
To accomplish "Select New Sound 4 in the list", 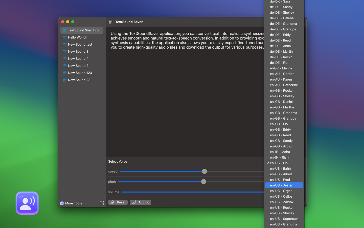I will click(82, 59).
